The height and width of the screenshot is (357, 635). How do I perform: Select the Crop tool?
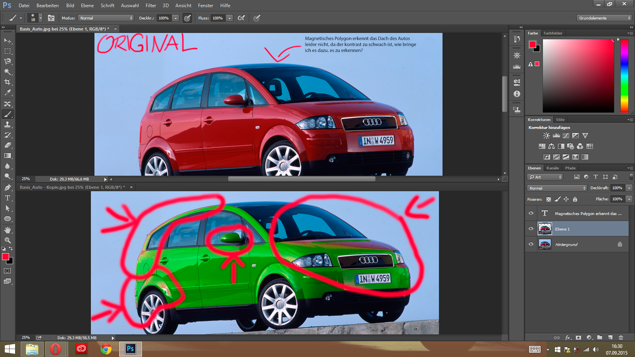8,82
